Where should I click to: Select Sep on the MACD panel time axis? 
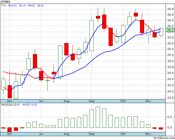point(92,134)
